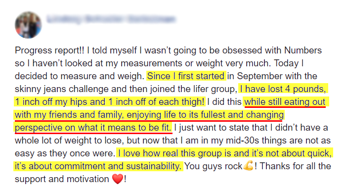Click highlighted "it's about commitment and sustainability."

pos(98,166)
